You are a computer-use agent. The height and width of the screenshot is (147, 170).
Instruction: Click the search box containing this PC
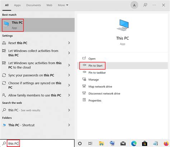coord(37,143)
